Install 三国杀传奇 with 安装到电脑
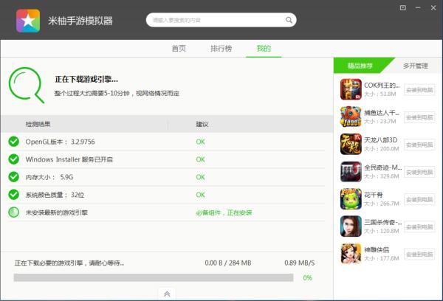 click(x=419, y=226)
